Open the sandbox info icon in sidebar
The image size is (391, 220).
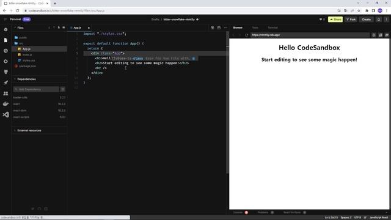coord(5,29)
